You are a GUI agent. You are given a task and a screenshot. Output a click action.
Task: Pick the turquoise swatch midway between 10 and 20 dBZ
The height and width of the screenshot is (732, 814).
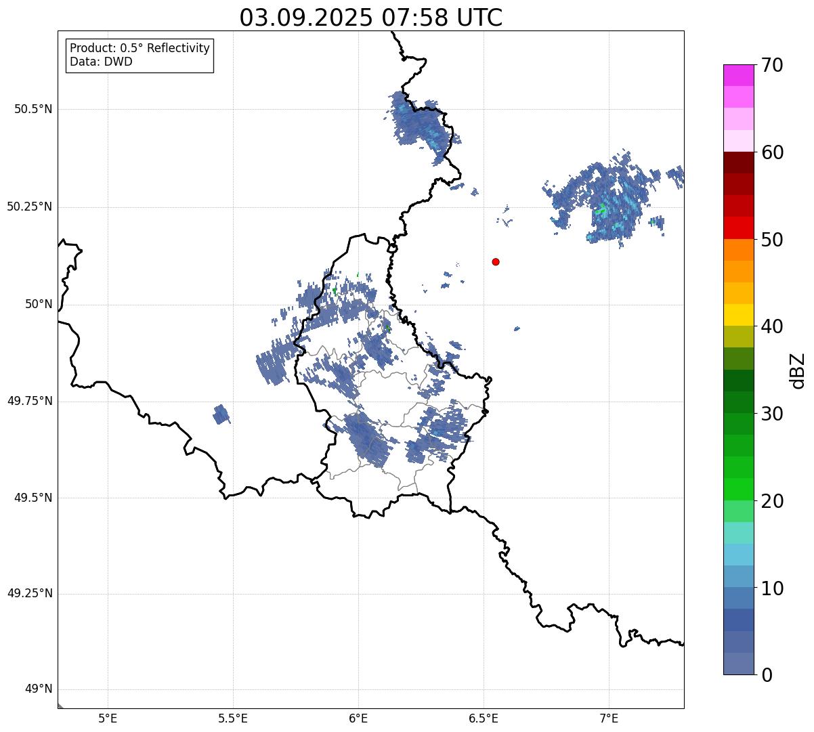738,533
